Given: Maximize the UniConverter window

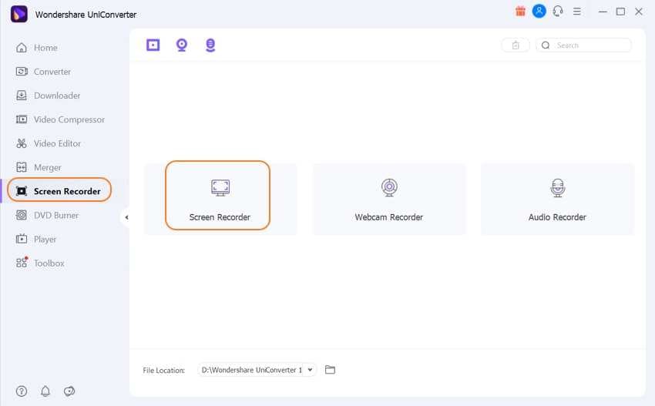Looking at the screenshot, I should (621, 12).
